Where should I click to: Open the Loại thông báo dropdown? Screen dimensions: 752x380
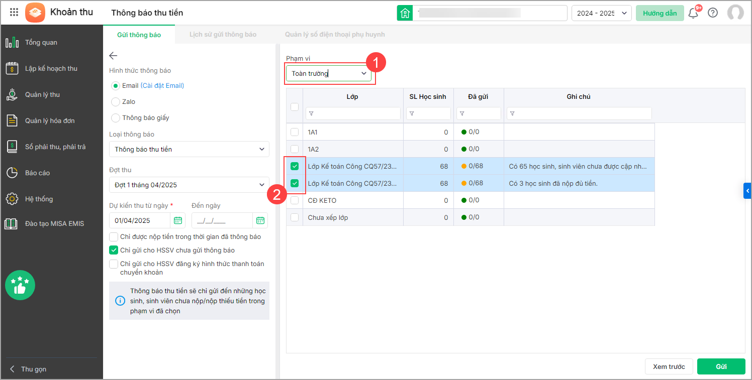[189, 149]
